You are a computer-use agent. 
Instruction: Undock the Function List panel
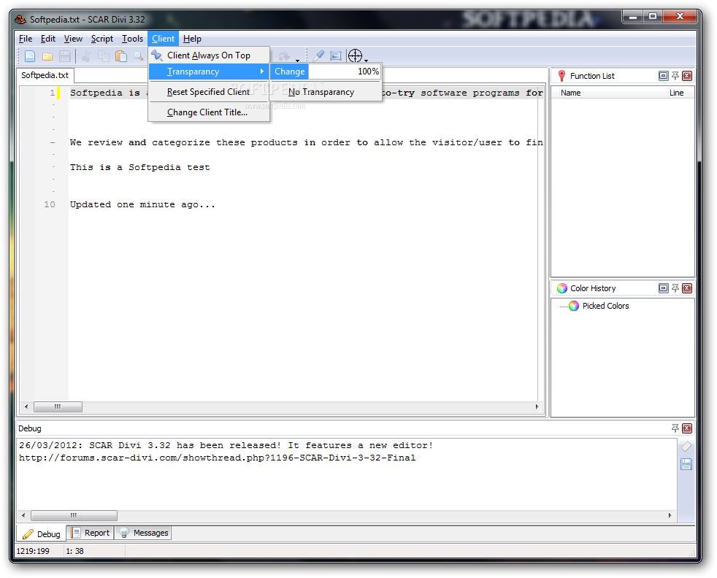(x=664, y=76)
